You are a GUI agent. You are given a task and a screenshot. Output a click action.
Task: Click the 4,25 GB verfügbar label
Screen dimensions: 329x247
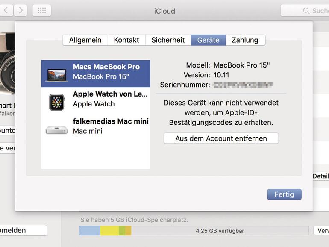click(x=220, y=231)
